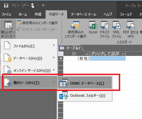
Task: Select the 外部データ ribbon tab
Action: coord(56,14)
